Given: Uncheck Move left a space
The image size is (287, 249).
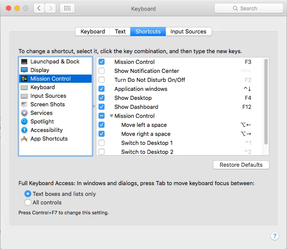Looking at the screenshot, I should click(x=102, y=125).
